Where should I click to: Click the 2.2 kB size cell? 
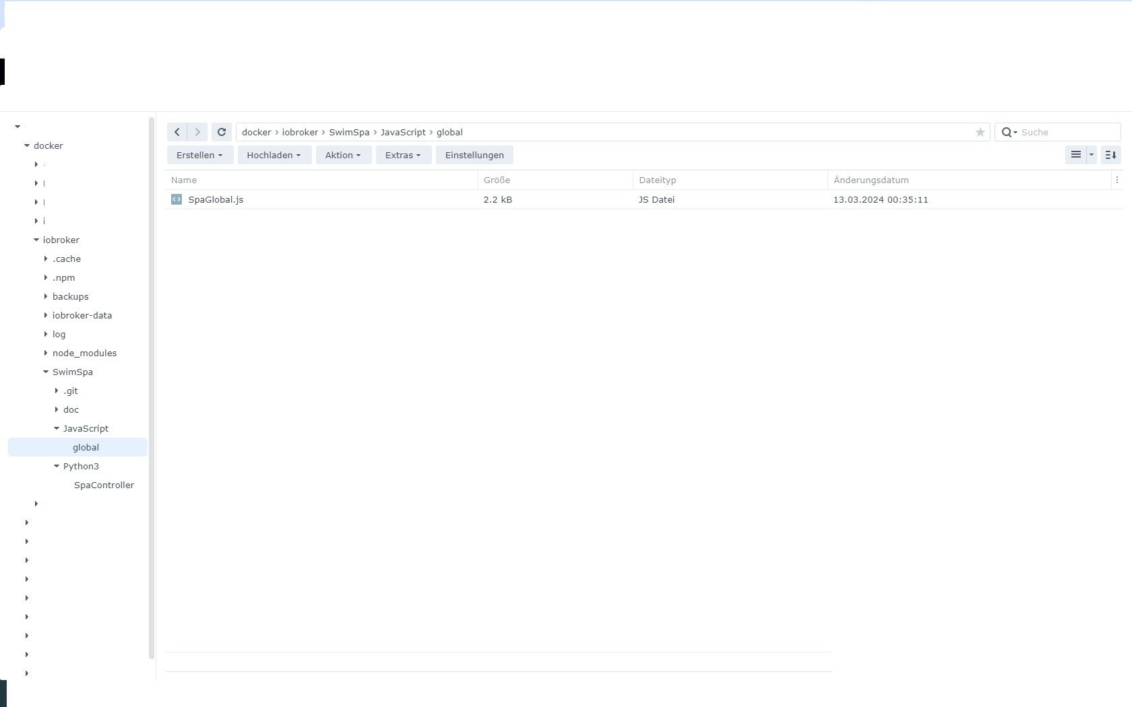[497, 199]
